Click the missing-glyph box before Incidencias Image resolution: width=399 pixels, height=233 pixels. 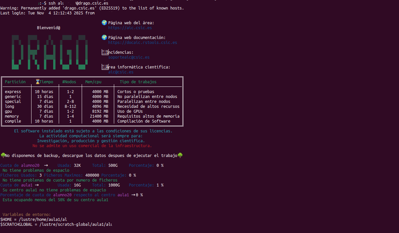104,52
